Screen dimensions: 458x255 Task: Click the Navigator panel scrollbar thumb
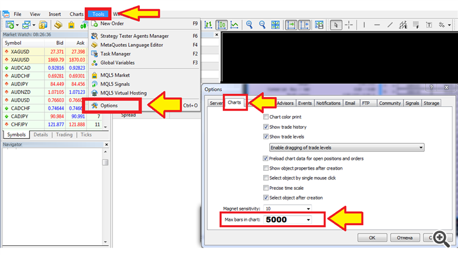[x=105, y=162]
